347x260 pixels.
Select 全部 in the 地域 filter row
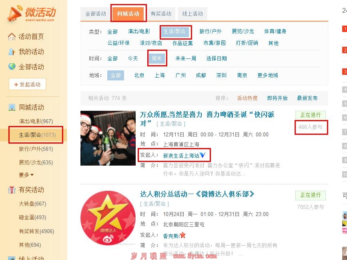click(116, 75)
